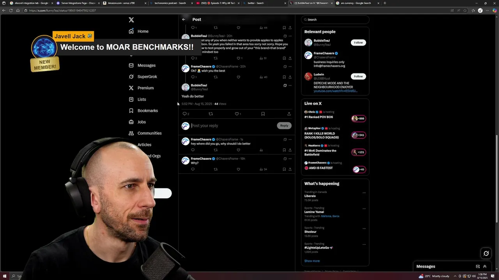Click the Reply button
The height and width of the screenshot is (280, 499).
coord(284,126)
